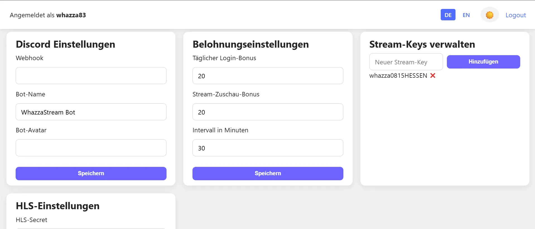The width and height of the screenshot is (535, 229).
Task: Focus the Intervall in Minuten field
Action: 268,148
